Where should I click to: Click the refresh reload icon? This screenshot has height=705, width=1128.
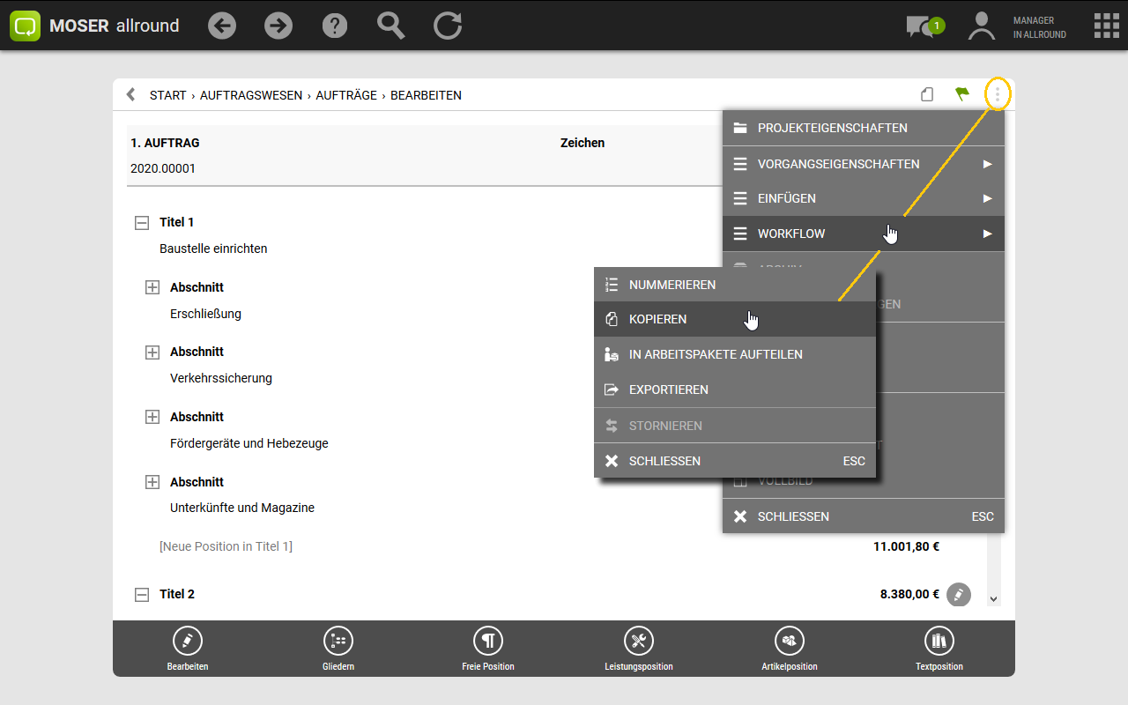click(x=448, y=26)
